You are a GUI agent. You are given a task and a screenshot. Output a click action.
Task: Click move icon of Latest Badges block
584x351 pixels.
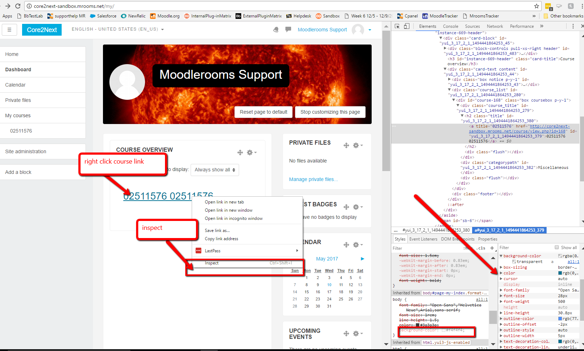point(346,207)
